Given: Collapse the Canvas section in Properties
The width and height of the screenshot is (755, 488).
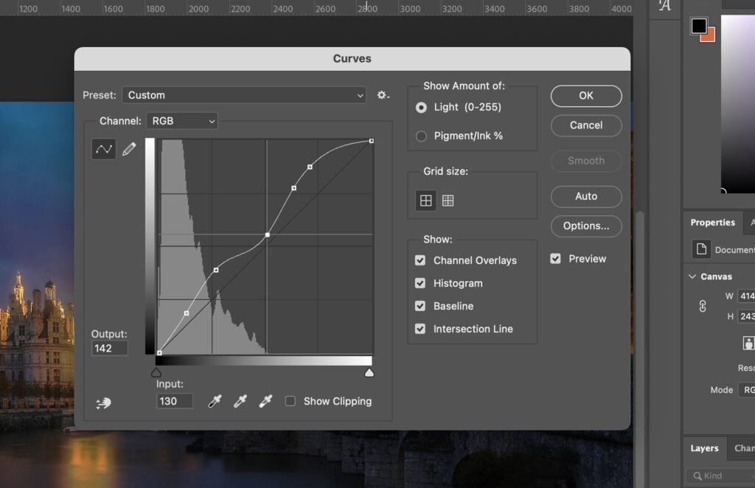Looking at the screenshot, I should point(692,276).
